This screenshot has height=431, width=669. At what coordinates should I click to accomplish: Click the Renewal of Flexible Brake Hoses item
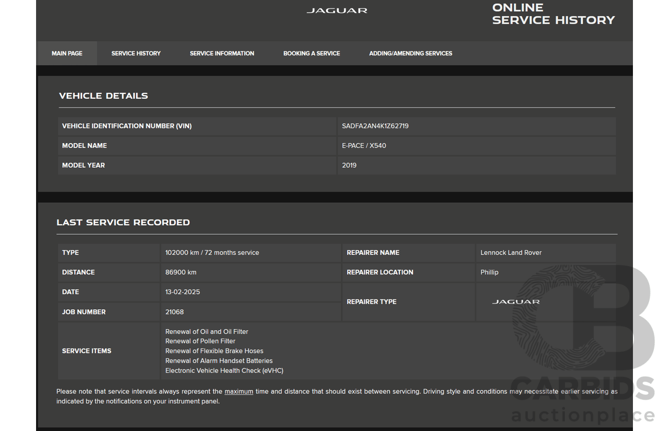coord(214,351)
